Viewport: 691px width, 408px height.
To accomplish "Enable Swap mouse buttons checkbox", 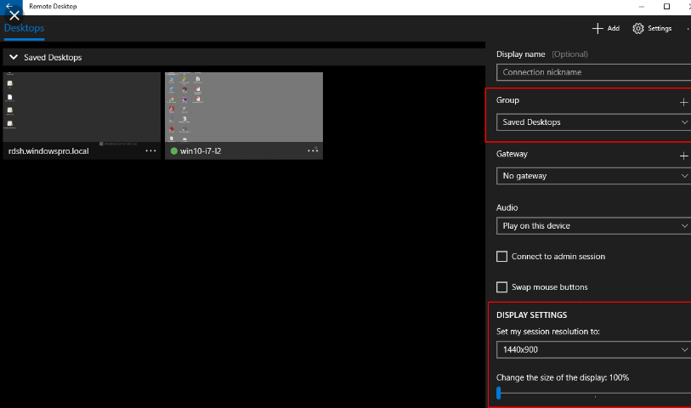I will coord(502,287).
